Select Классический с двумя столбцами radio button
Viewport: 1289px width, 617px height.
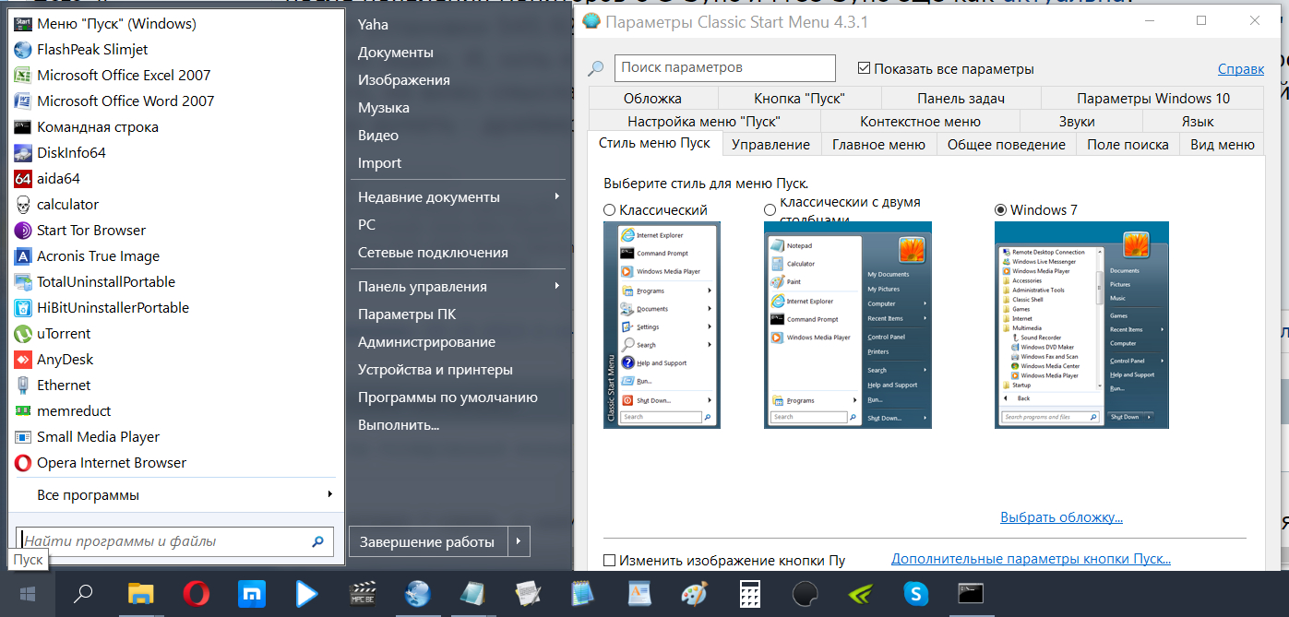click(x=770, y=210)
